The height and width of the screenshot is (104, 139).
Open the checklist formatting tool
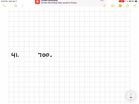pos(105,6)
